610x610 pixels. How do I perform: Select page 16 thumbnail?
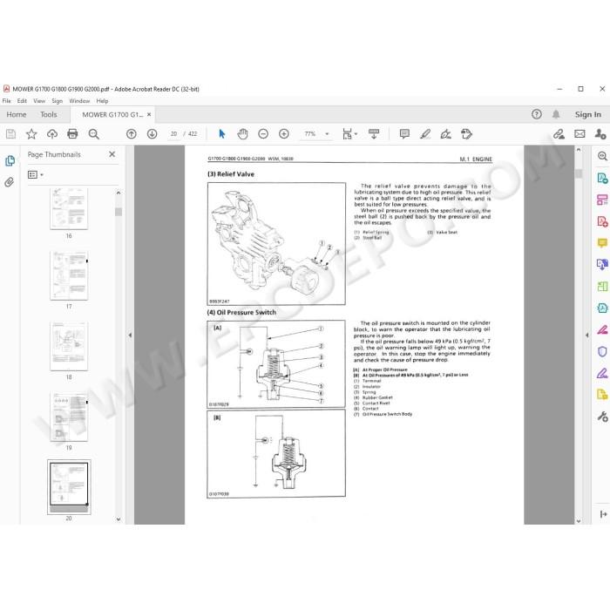(x=69, y=209)
